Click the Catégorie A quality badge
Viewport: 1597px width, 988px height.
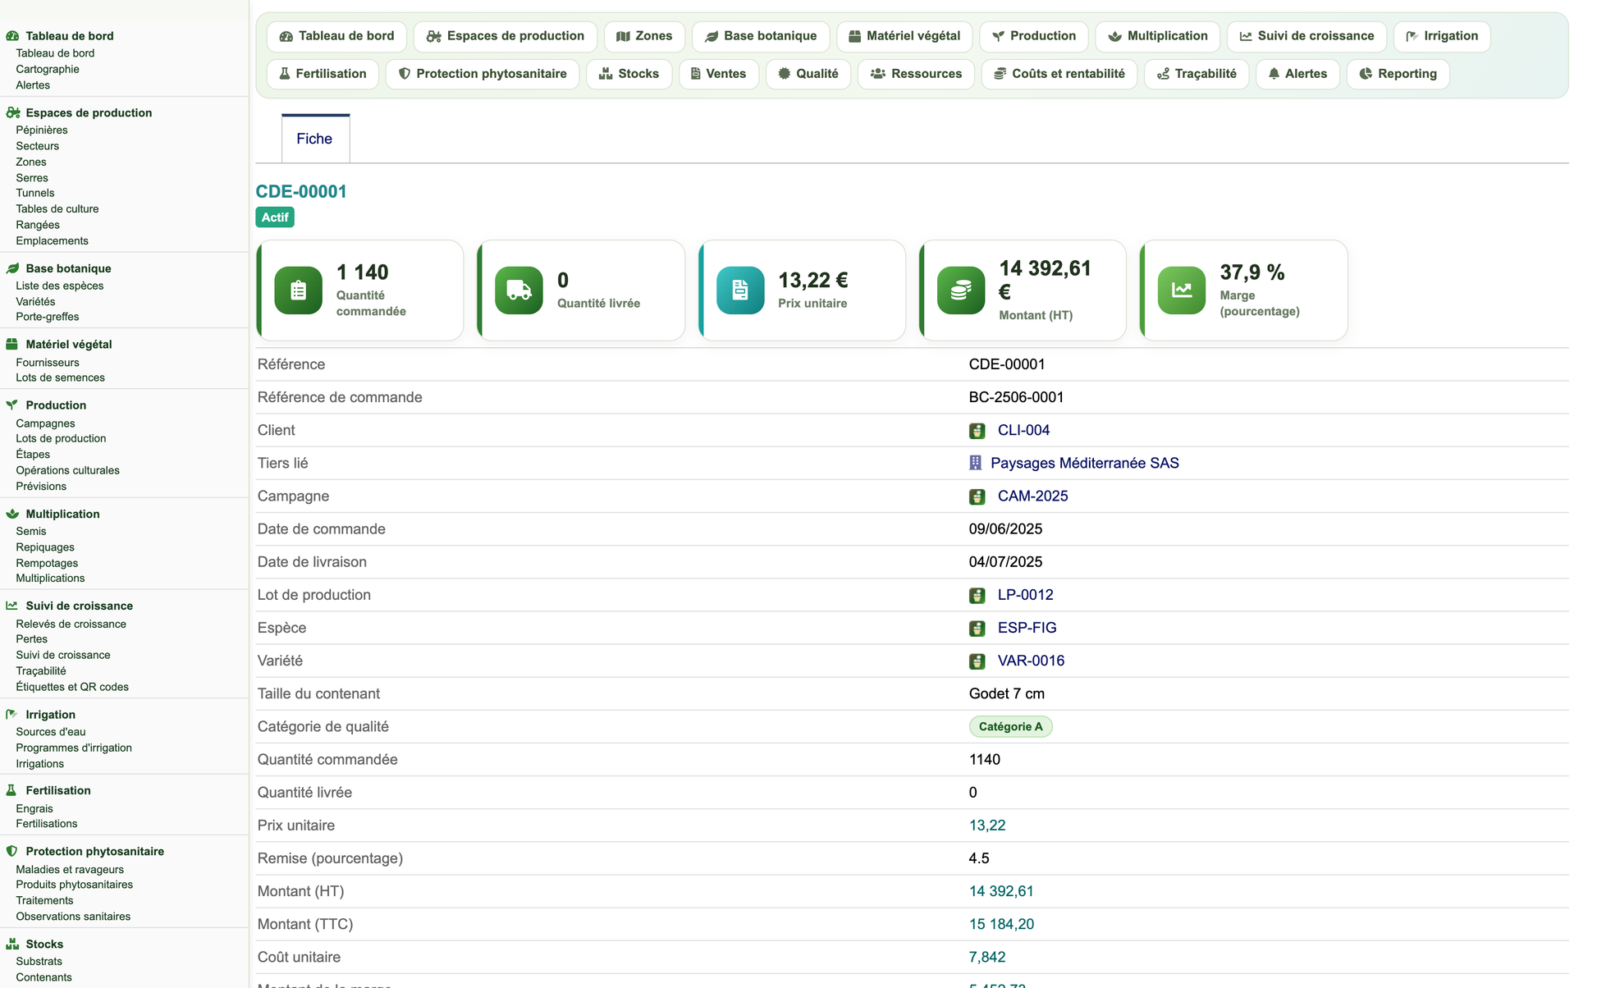(1010, 727)
